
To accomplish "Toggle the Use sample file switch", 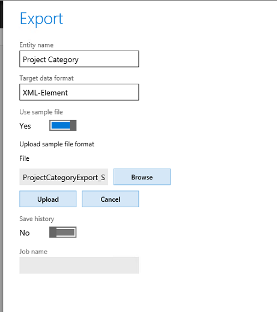I will [63, 125].
